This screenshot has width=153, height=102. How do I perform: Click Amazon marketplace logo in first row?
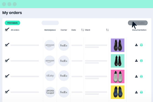tap(50, 45)
